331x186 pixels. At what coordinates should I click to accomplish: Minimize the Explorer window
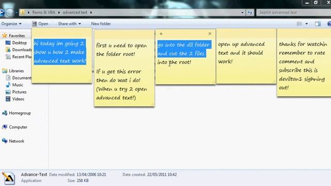(307, 3)
